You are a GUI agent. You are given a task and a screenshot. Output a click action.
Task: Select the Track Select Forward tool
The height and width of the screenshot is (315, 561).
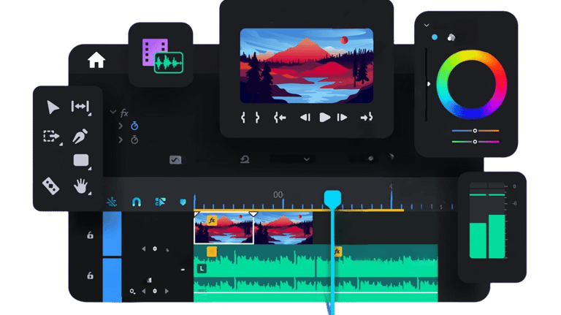[52, 137]
